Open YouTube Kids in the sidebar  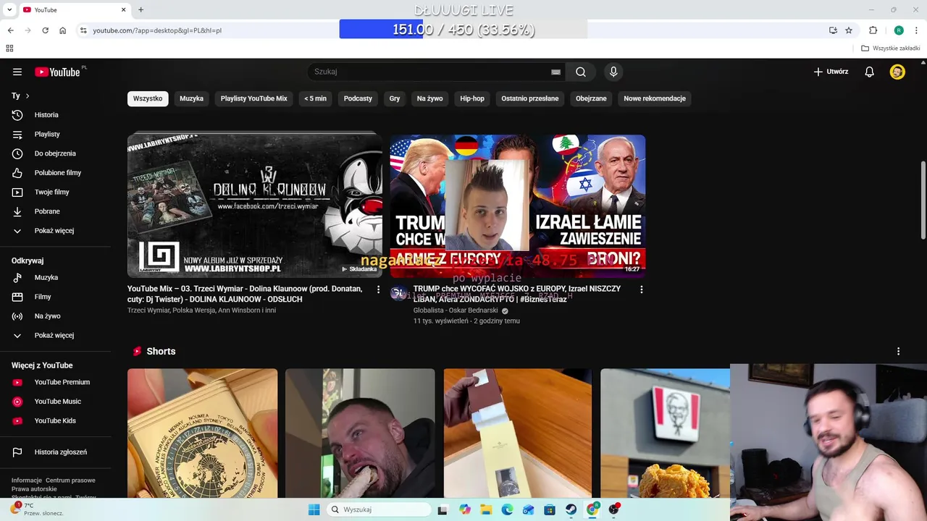[56, 420]
